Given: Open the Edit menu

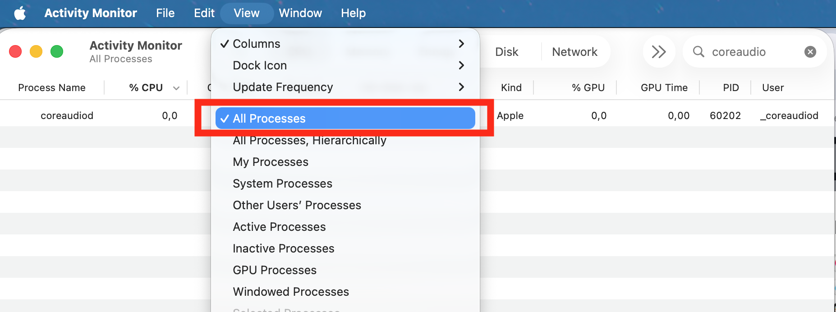Looking at the screenshot, I should point(204,13).
